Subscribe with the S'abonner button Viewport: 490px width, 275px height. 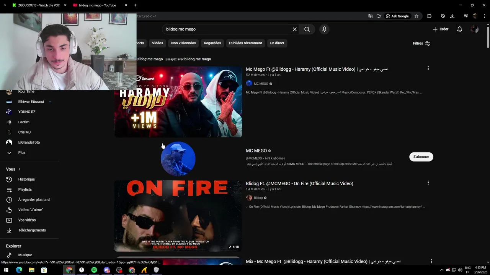(x=421, y=157)
